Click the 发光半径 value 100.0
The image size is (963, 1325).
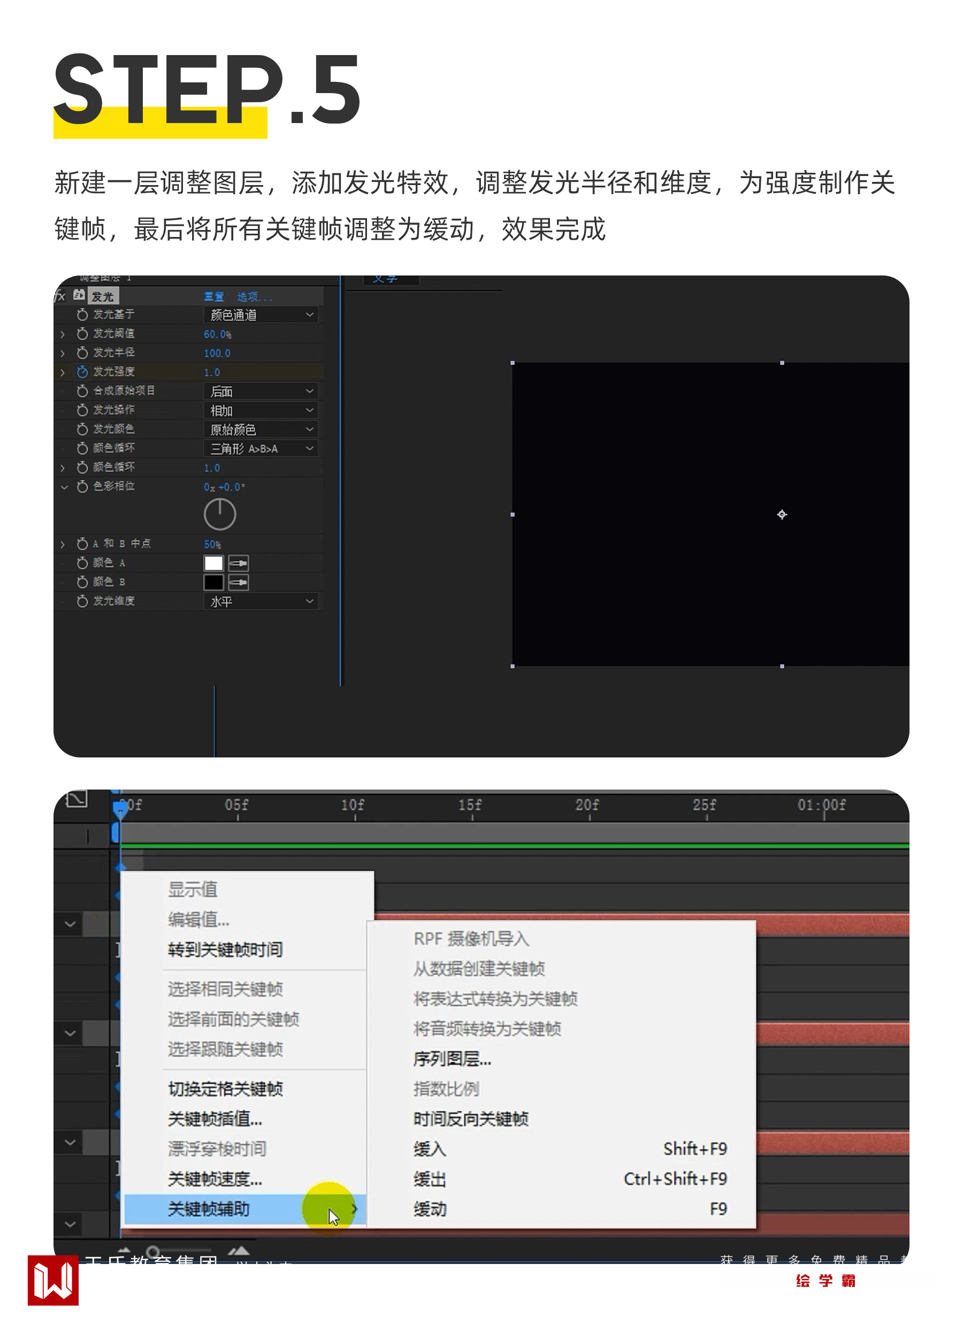pos(217,354)
